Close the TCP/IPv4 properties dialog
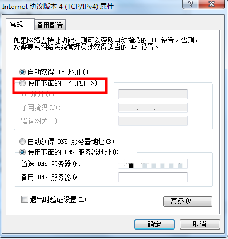This screenshot has height=239, width=228. pos(211,4)
